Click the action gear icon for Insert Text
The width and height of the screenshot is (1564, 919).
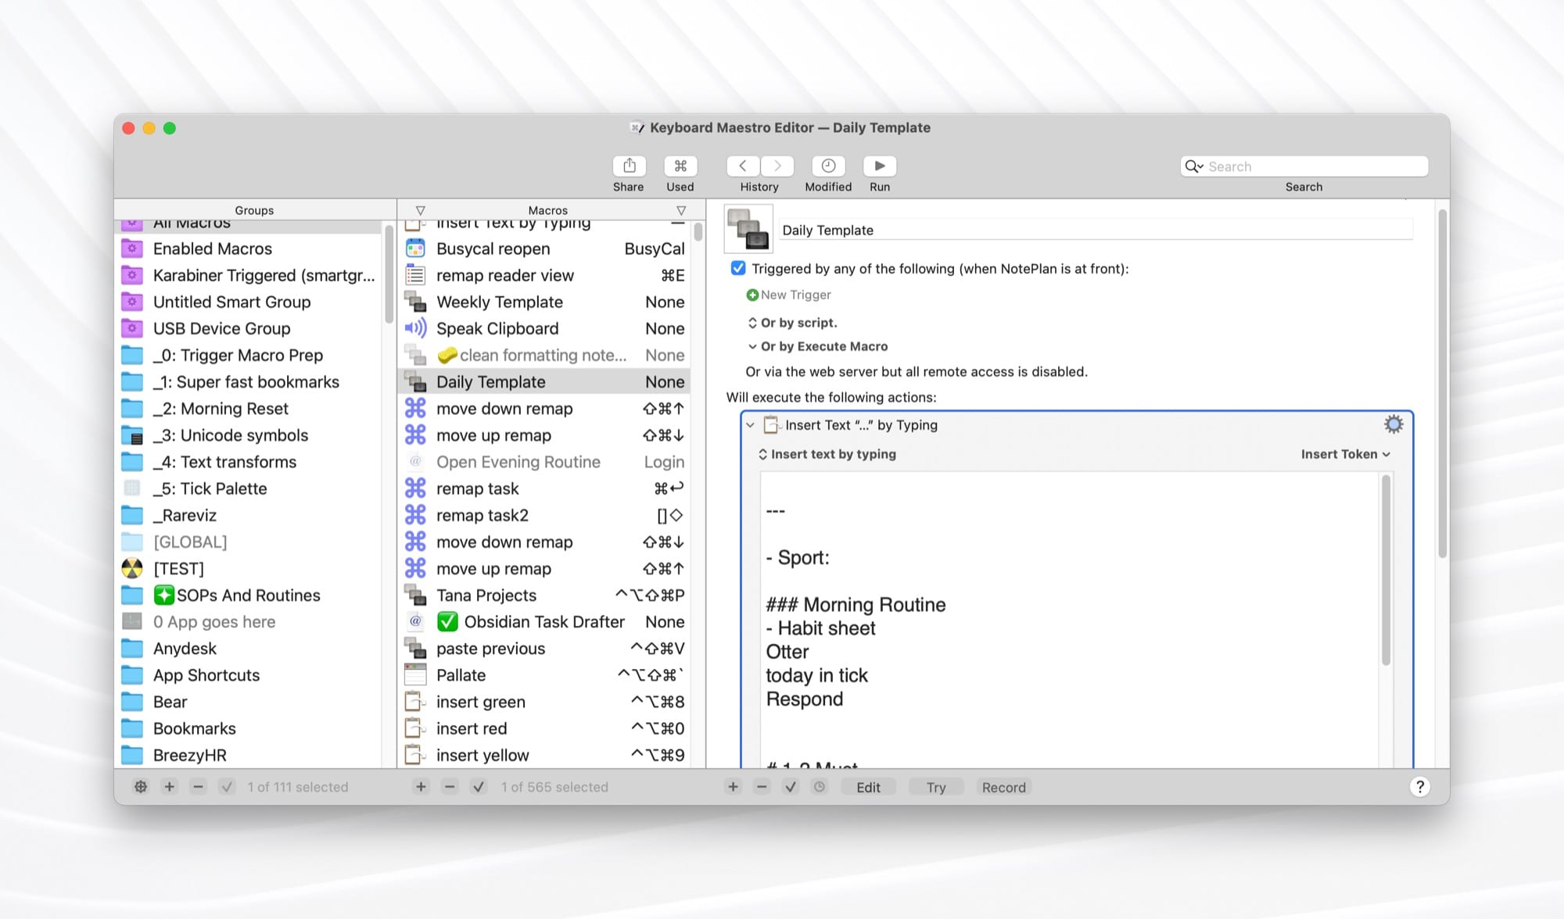tap(1394, 424)
